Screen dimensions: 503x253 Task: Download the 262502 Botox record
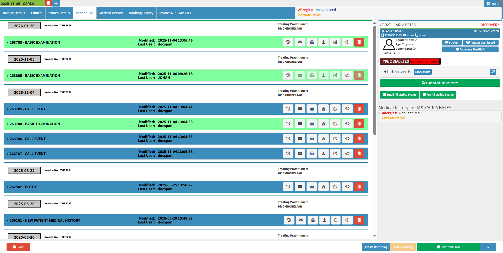[x=324, y=187]
